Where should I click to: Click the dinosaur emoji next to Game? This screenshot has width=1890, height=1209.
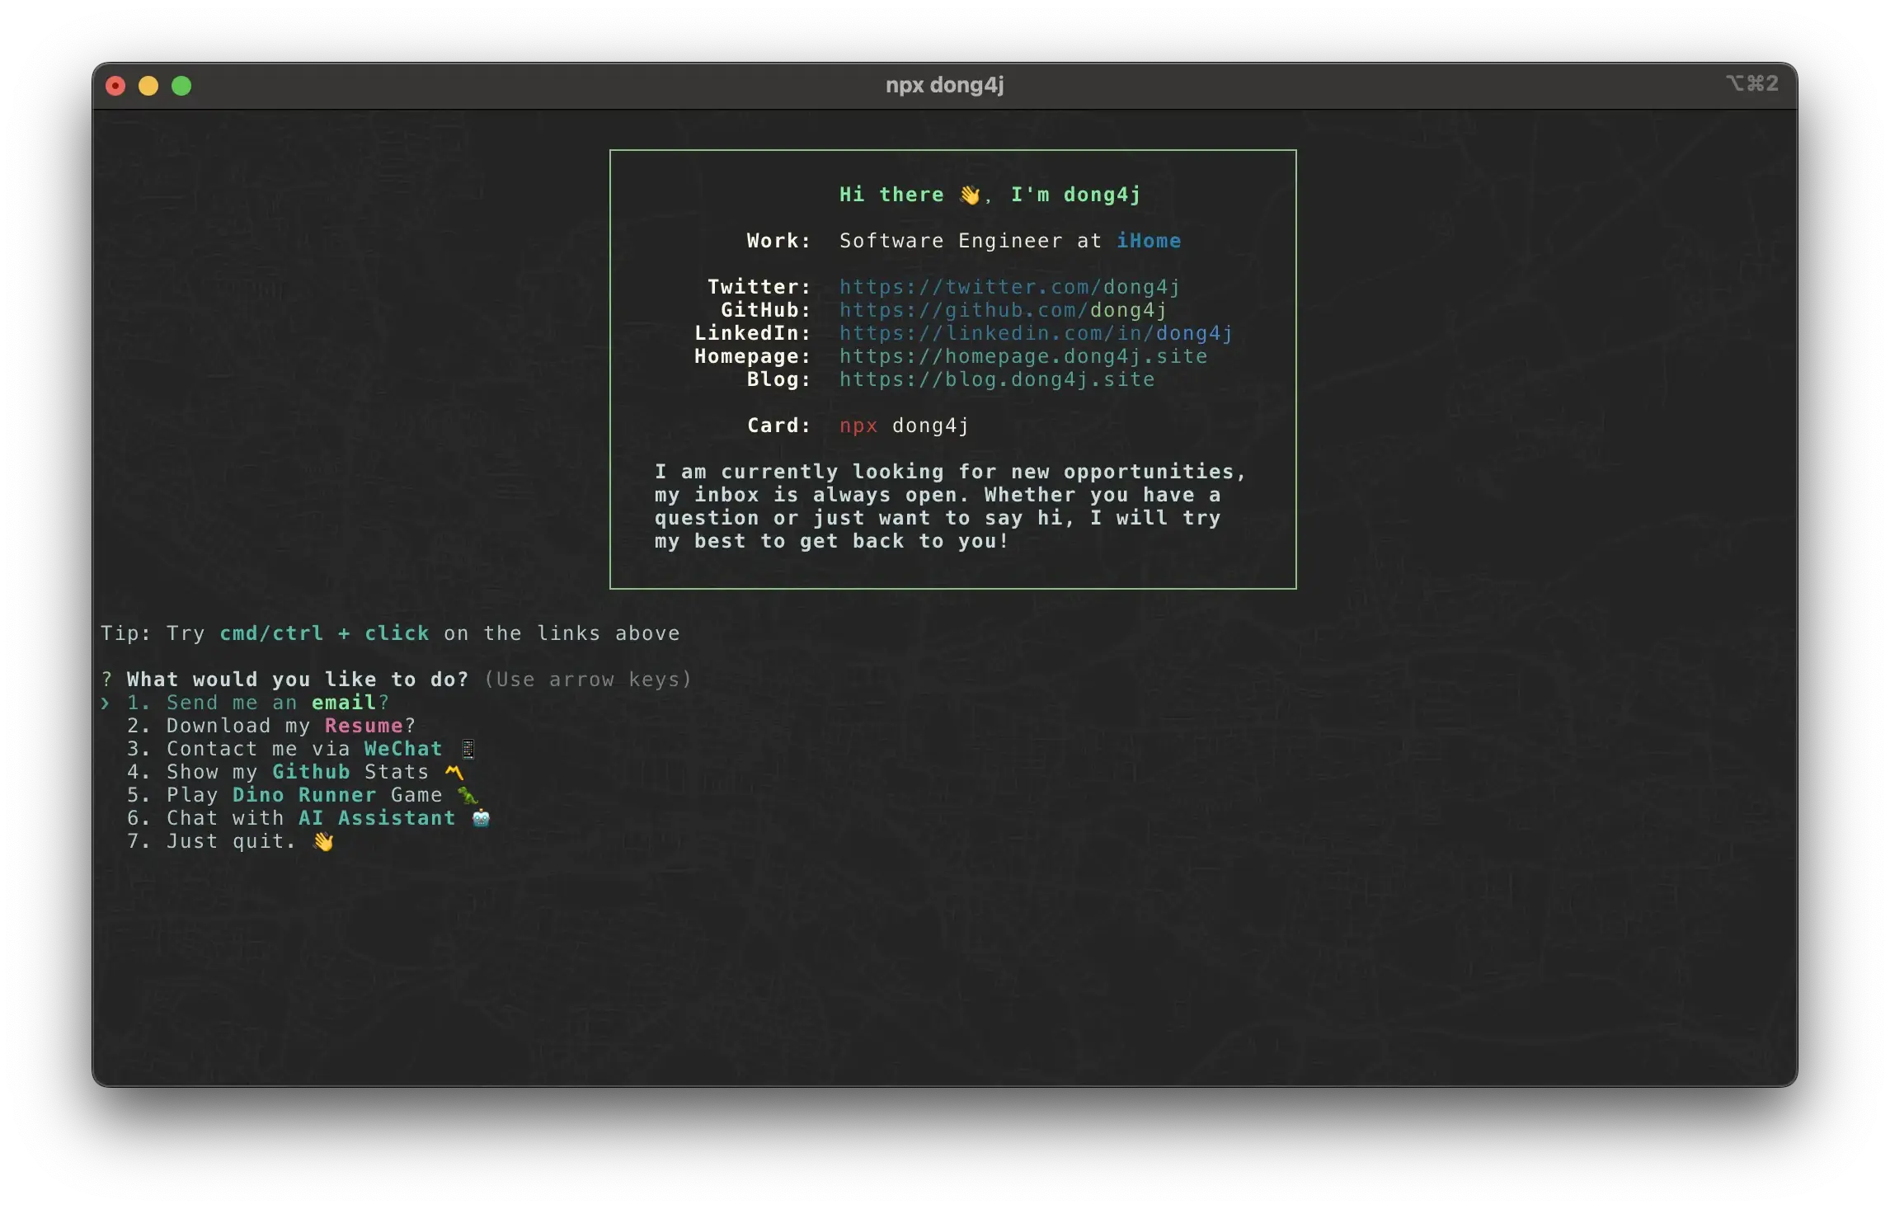468,795
